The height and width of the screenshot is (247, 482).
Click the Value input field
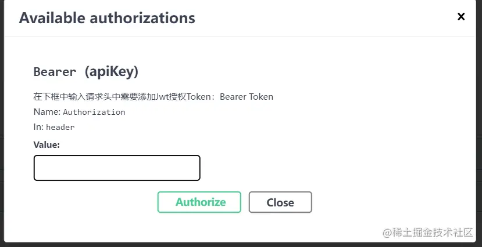(x=117, y=168)
